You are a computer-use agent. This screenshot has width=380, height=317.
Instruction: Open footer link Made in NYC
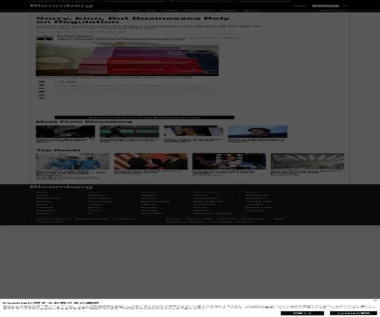click(x=199, y=219)
